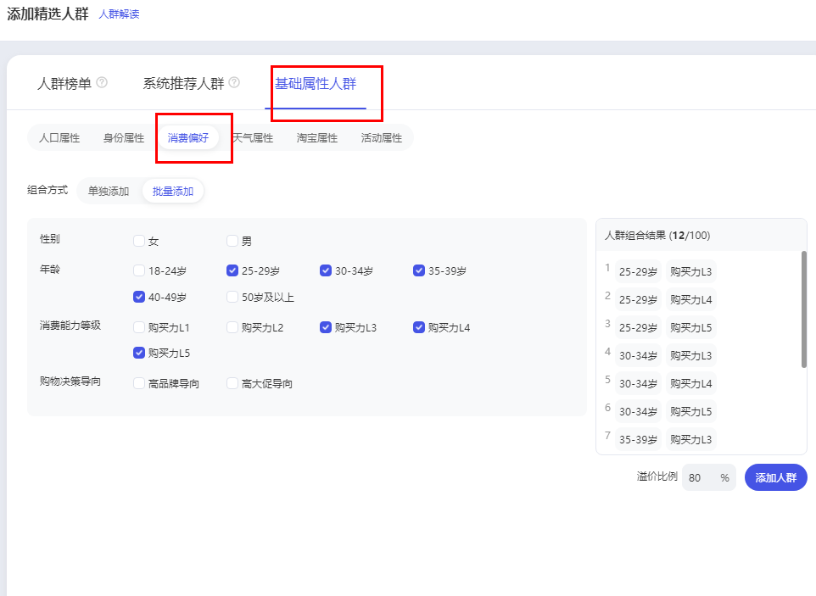Enable the 高品牌导向 checkbox
This screenshot has width=816, height=596.
click(139, 383)
